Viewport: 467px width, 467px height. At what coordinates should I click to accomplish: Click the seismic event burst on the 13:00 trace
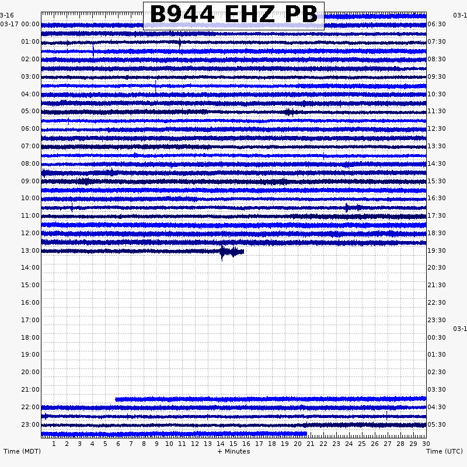click(x=231, y=252)
